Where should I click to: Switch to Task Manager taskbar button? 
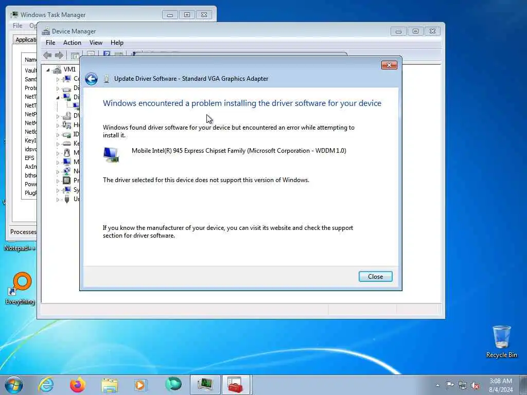[x=205, y=385]
